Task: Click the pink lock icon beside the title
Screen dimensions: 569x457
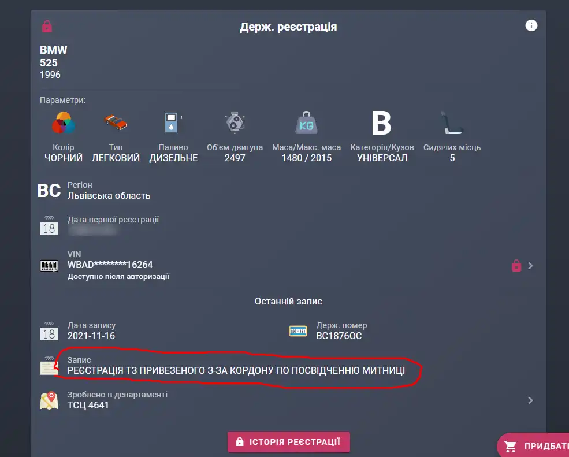Action: click(x=47, y=27)
